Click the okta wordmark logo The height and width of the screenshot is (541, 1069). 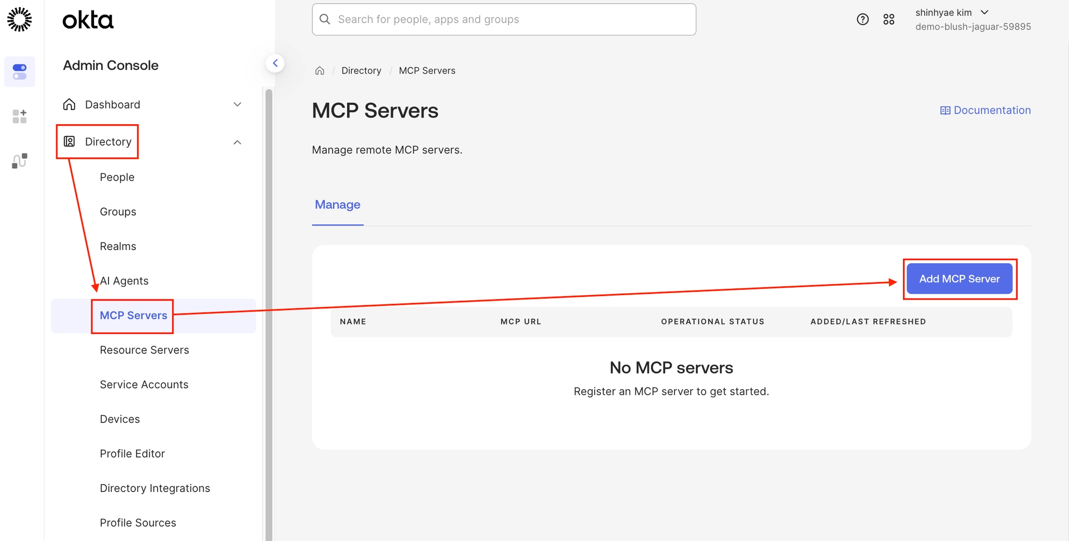(x=88, y=20)
